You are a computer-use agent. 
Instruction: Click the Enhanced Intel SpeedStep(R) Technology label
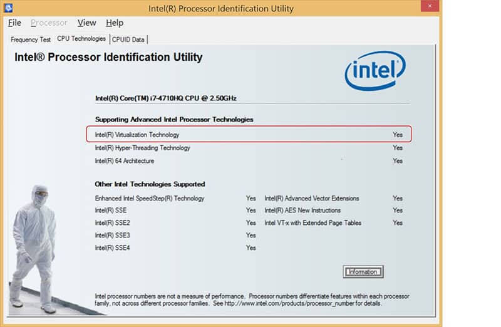coord(150,199)
